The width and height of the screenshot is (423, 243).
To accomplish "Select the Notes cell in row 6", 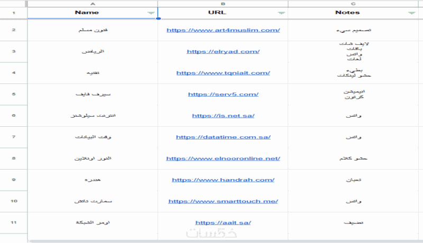I will (x=353, y=115).
